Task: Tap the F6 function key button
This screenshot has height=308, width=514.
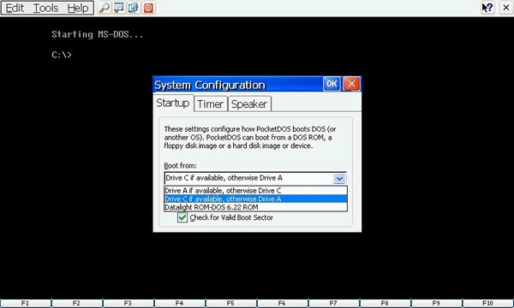Action: point(282,303)
